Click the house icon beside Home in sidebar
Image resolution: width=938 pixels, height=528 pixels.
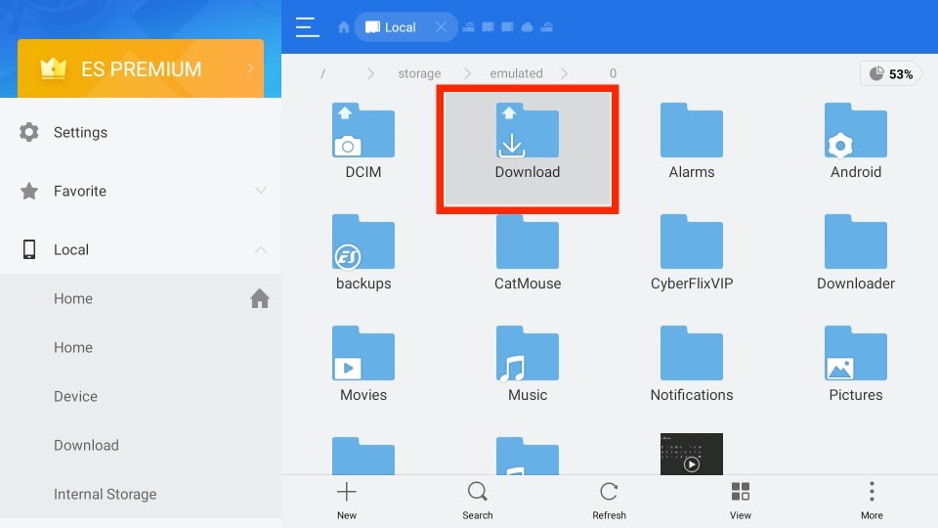pyautogui.click(x=260, y=298)
